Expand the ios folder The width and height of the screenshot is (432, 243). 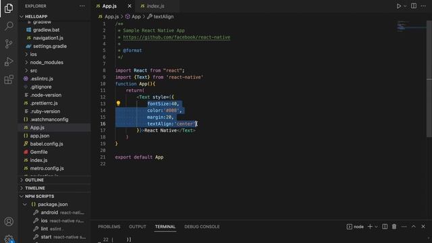[x=55, y=54]
